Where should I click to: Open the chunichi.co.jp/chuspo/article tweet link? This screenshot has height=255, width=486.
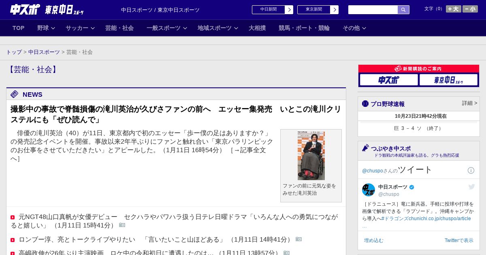[440, 219]
